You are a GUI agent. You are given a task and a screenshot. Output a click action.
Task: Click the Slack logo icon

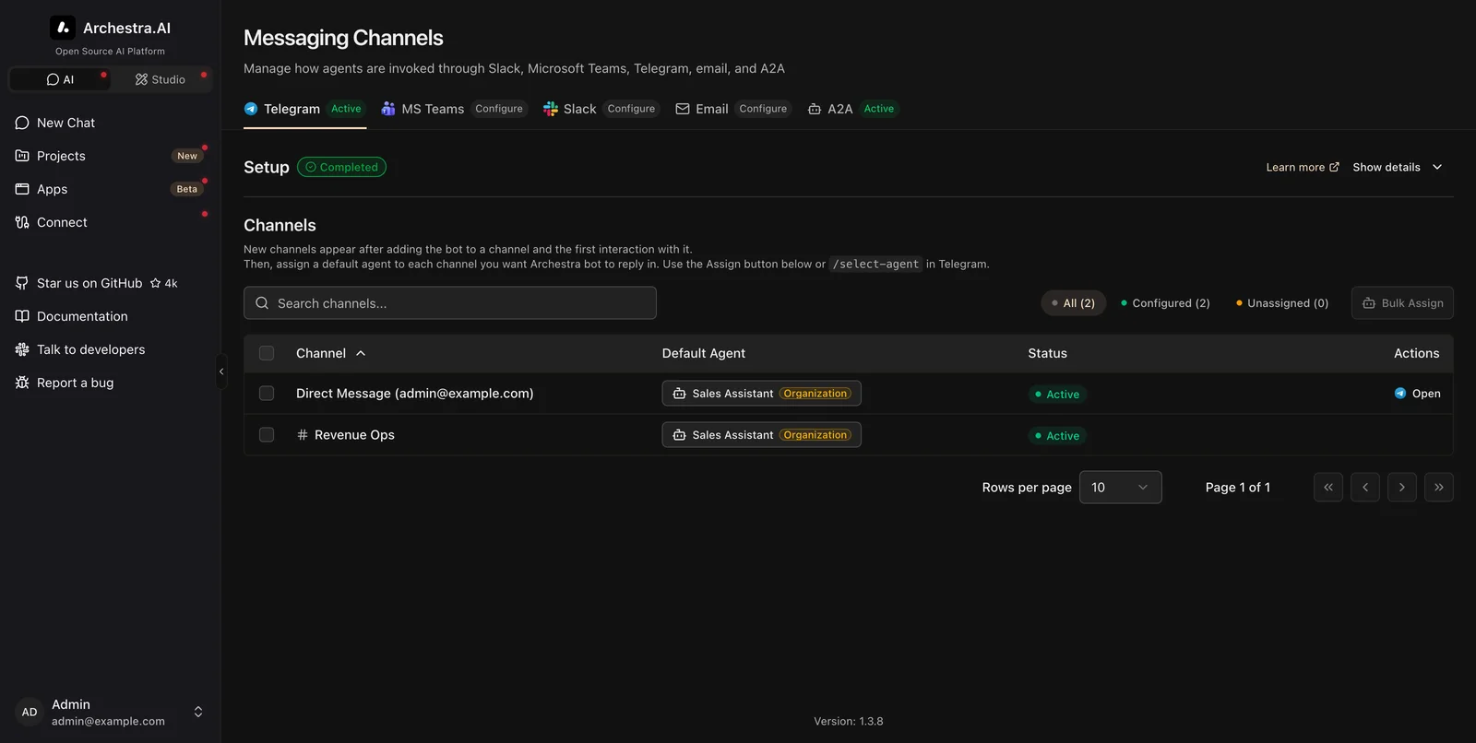pyautogui.click(x=551, y=109)
